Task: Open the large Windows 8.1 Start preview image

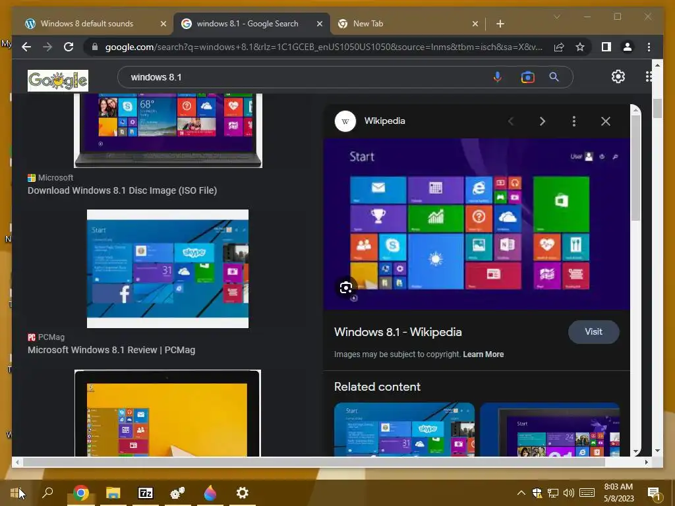Action: pyautogui.click(x=477, y=224)
